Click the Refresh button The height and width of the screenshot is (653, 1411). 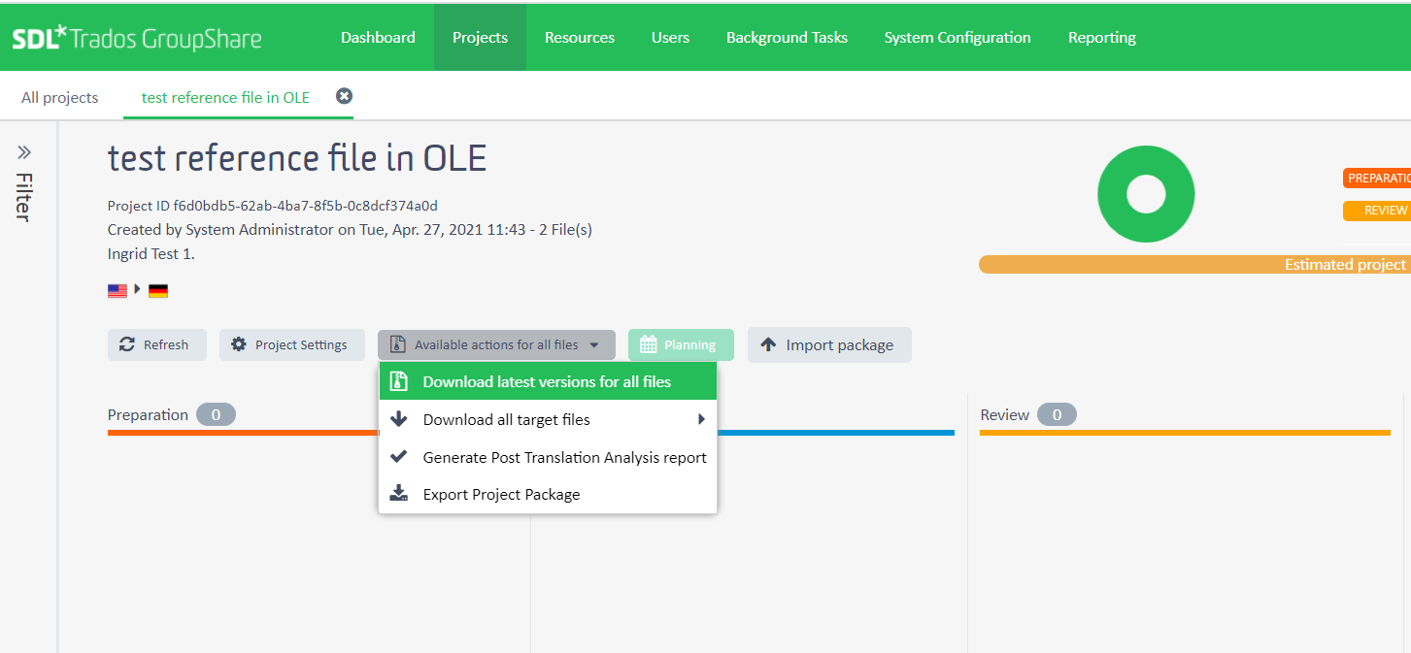[x=156, y=344]
